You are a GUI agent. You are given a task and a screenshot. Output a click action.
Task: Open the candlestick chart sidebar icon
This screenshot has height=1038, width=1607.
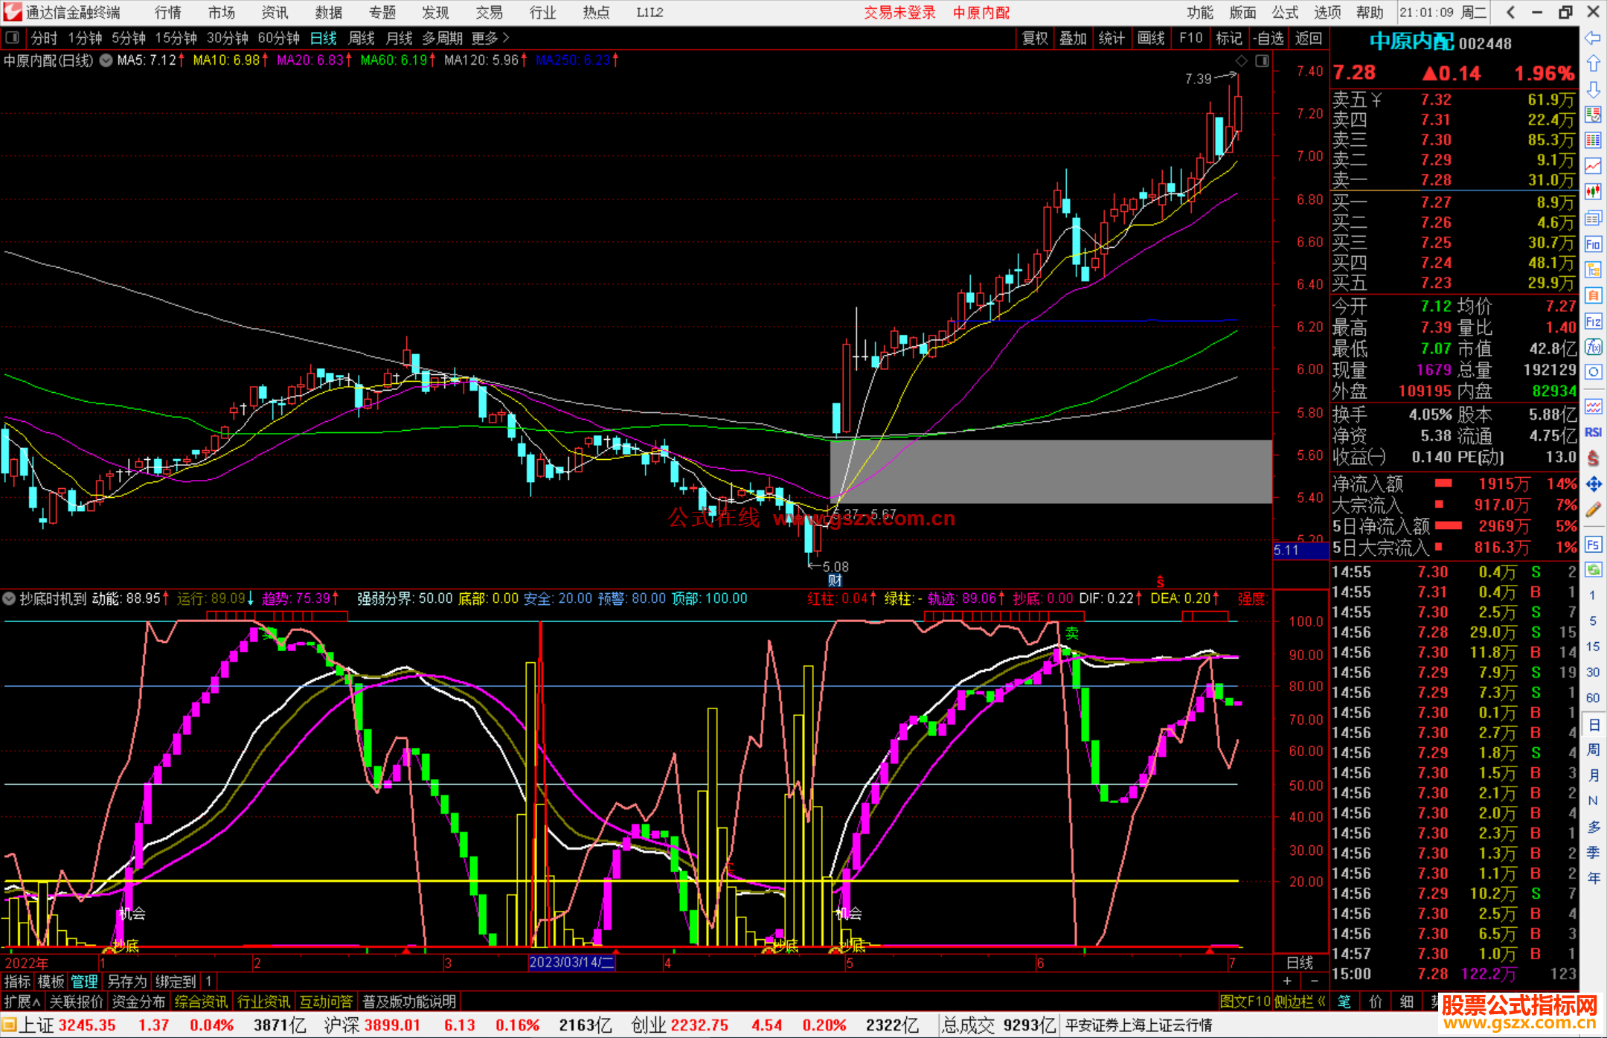tap(1593, 192)
